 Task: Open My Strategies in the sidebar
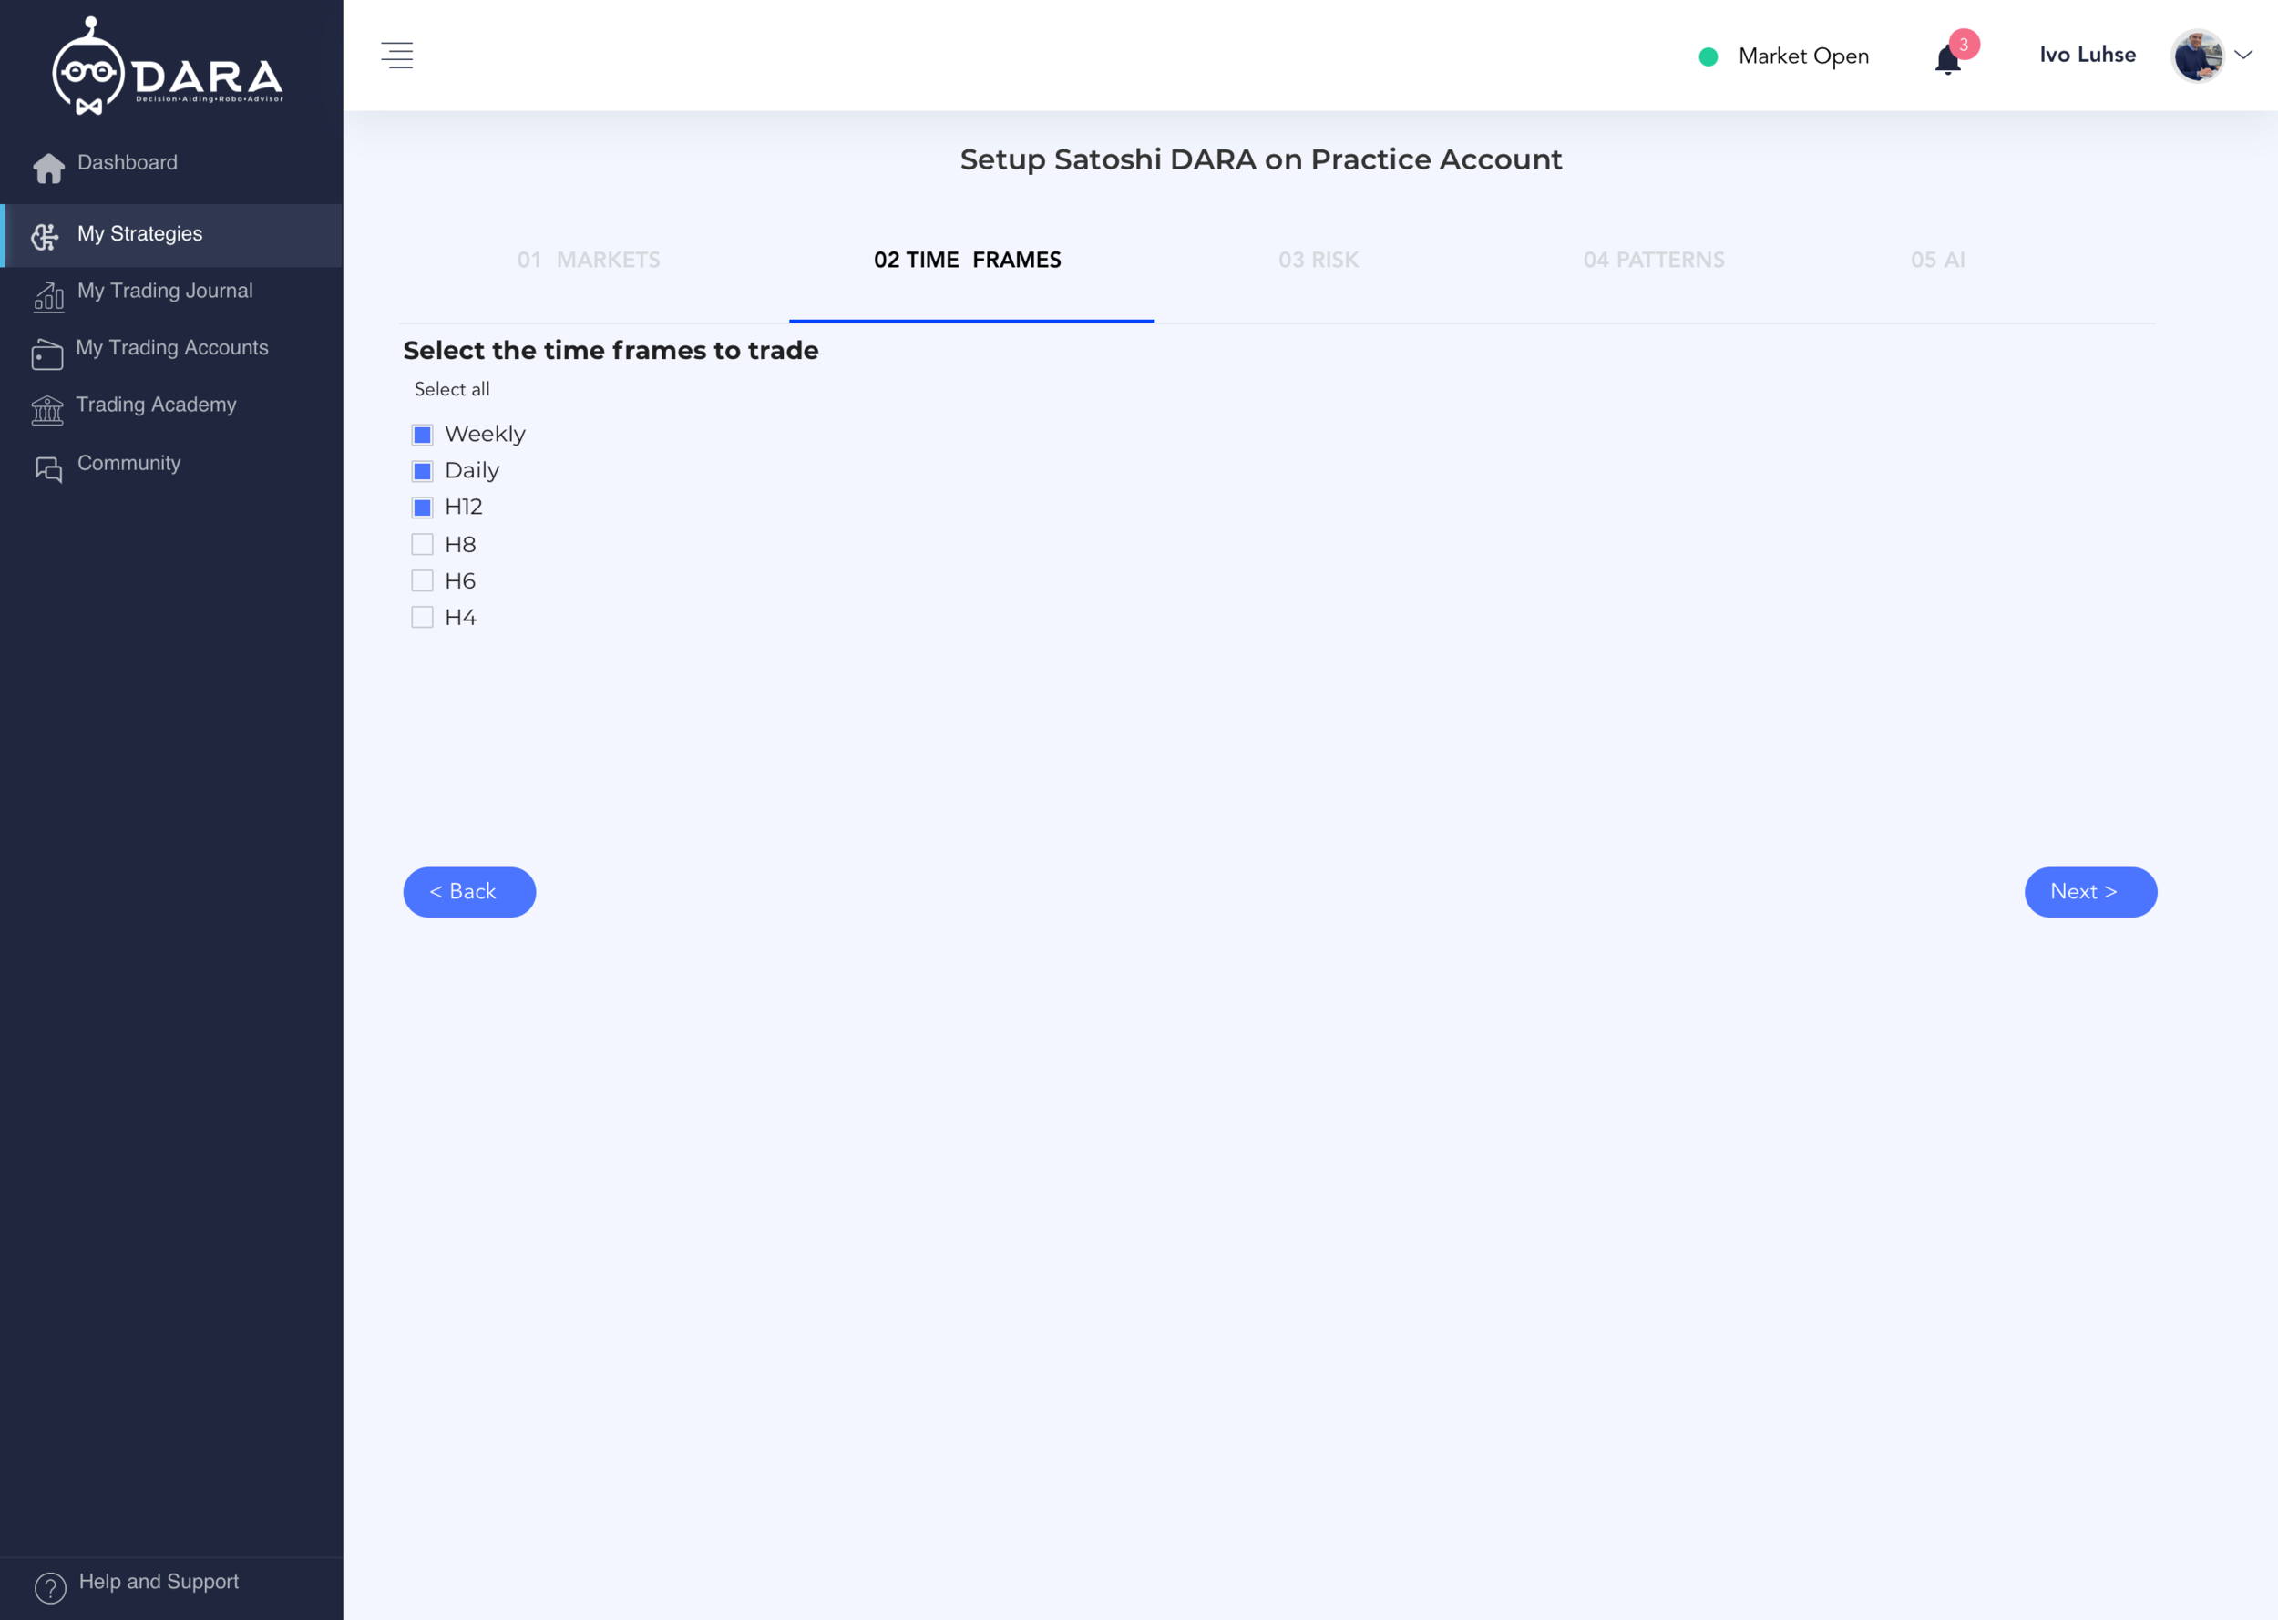(171, 235)
